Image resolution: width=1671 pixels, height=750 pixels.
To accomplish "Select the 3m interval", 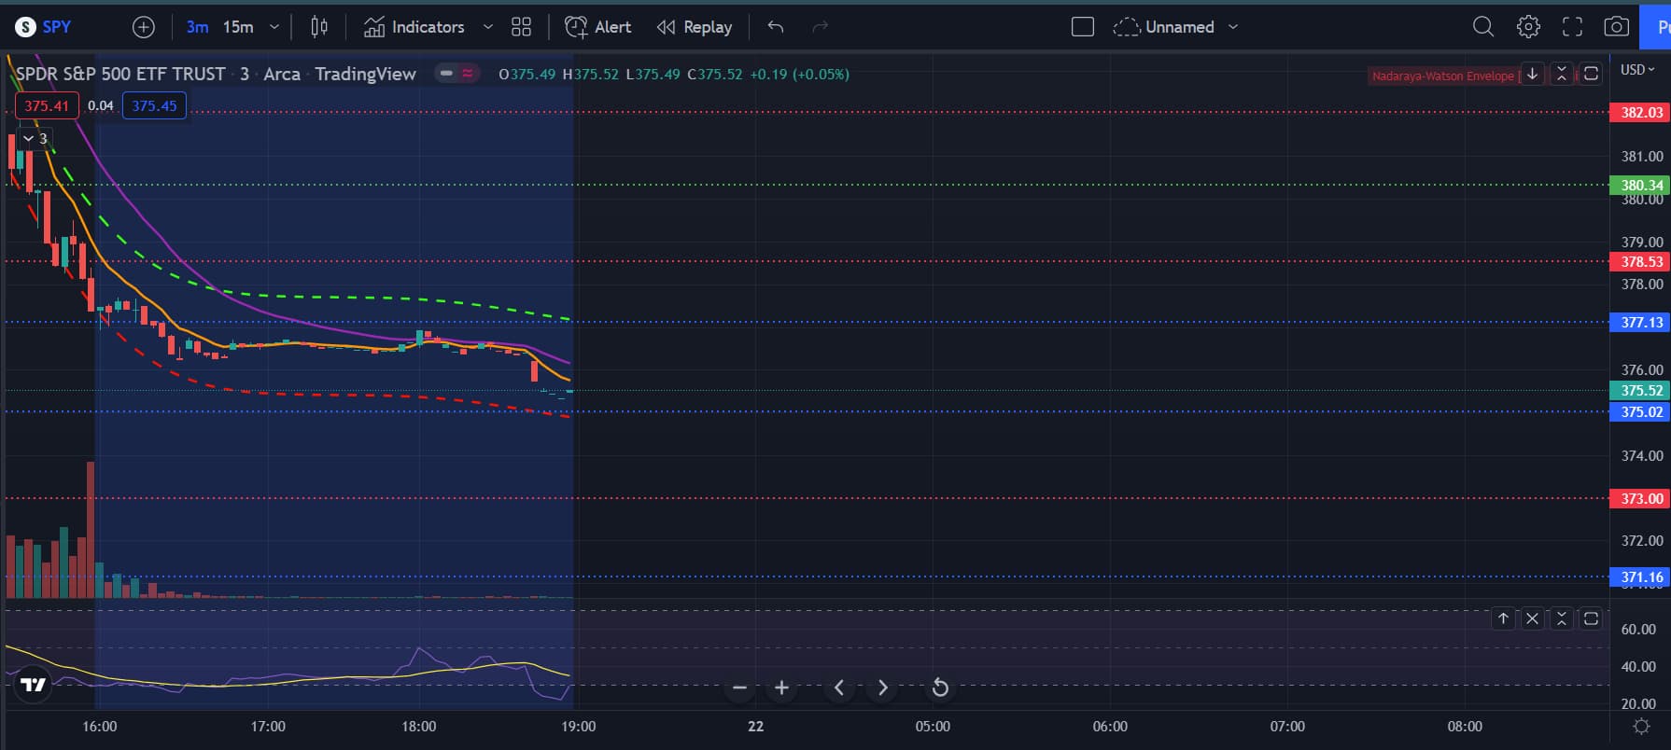I will [x=197, y=27].
